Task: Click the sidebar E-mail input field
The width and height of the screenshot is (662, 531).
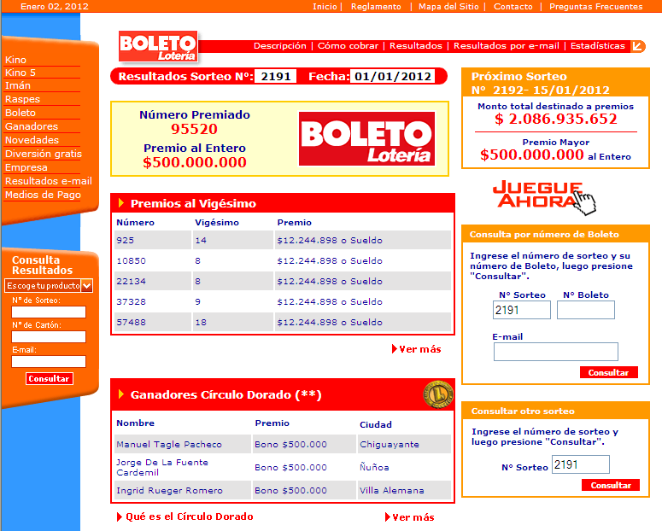Action: coord(49,361)
